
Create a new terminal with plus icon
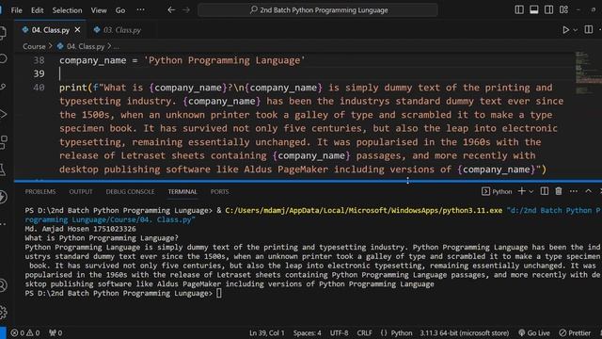[x=521, y=191]
